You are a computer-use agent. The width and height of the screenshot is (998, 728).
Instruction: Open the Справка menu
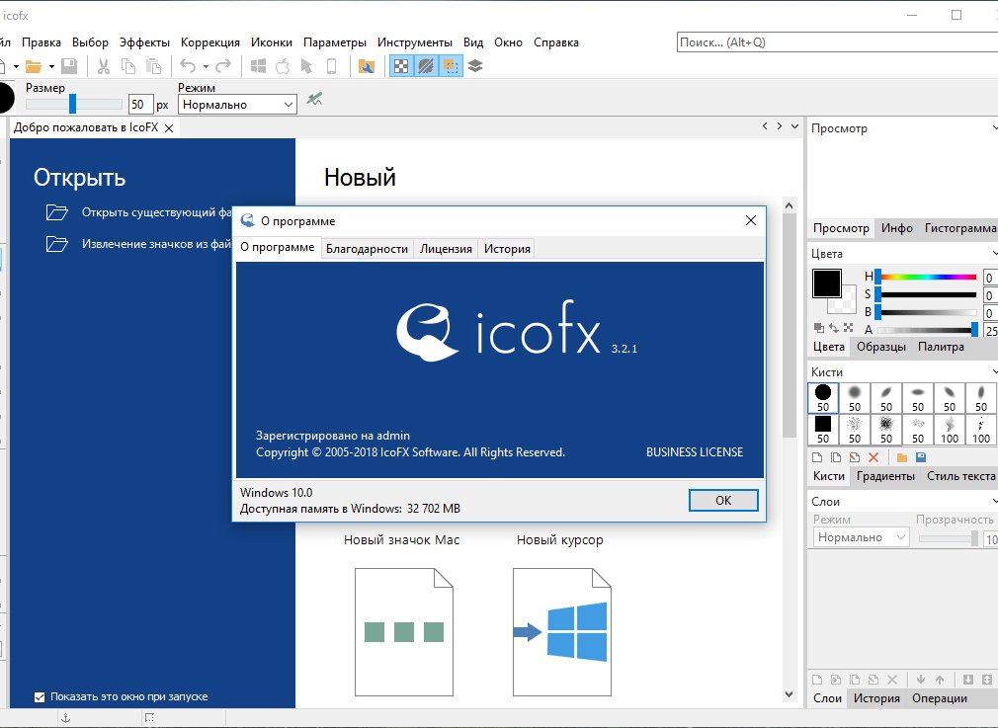tap(556, 42)
